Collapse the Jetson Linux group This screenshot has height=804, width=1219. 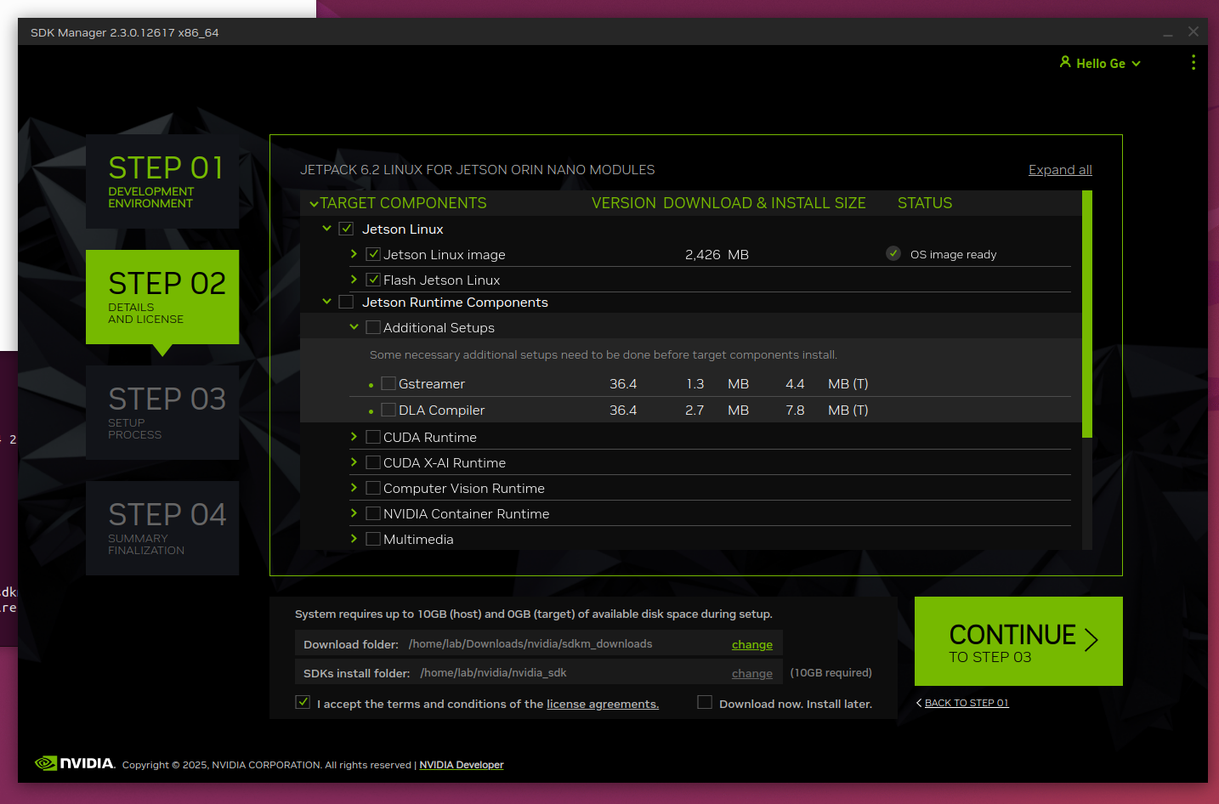pyautogui.click(x=326, y=228)
